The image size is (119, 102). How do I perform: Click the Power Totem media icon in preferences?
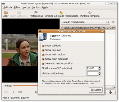[43, 37]
